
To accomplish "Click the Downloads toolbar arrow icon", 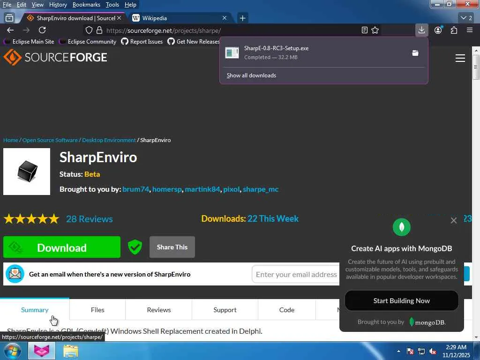I will coord(421,30).
